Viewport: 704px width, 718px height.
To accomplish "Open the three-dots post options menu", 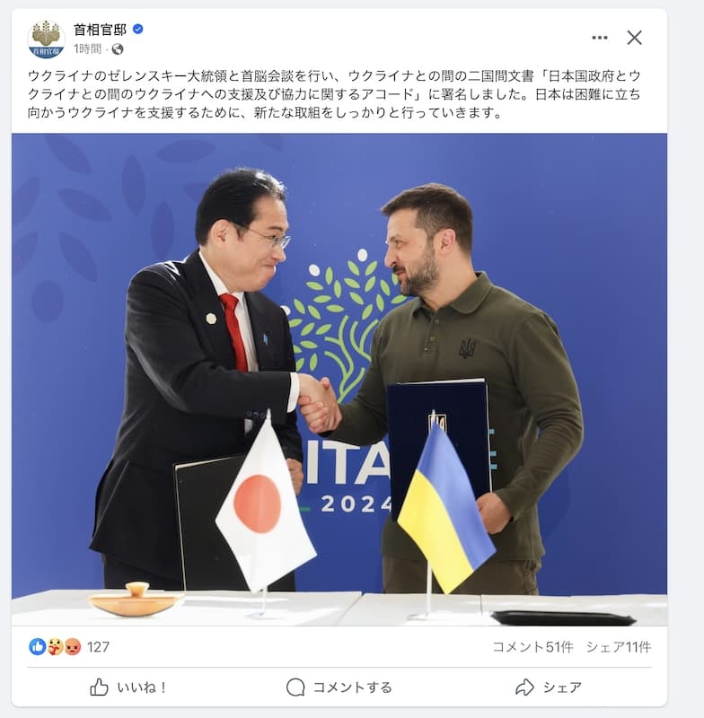I will coord(599,38).
